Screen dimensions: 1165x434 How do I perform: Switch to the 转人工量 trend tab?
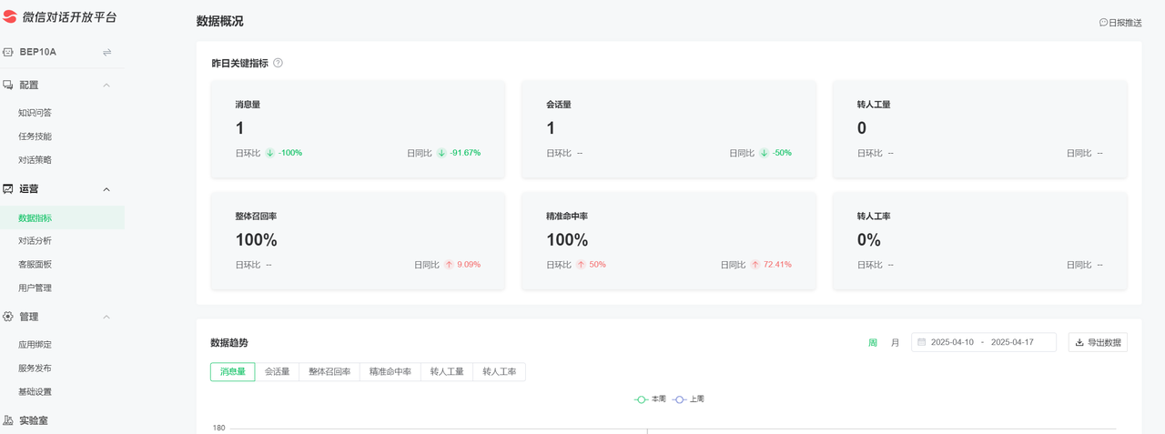(447, 371)
